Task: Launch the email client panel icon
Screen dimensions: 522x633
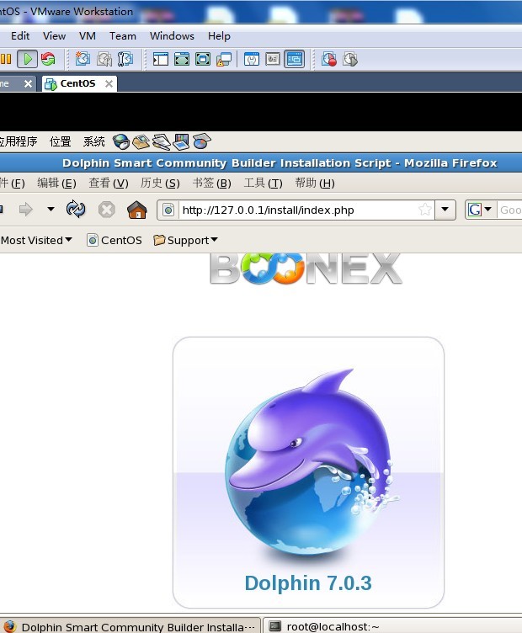Action: [x=141, y=141]
